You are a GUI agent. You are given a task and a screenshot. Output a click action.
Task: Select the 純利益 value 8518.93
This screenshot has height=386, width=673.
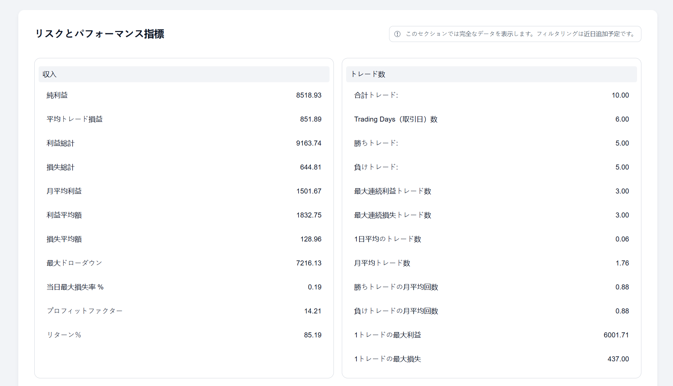[x=309, y=95]
